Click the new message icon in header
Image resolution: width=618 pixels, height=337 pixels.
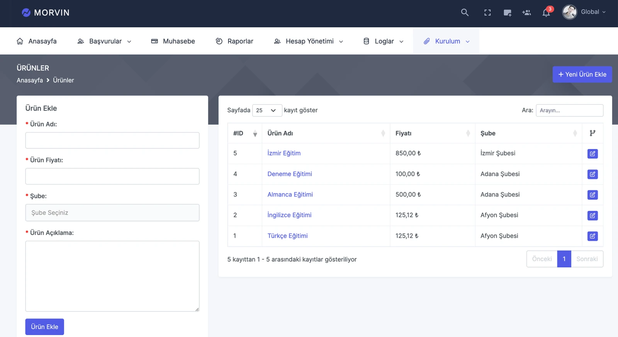click(508, 13)
